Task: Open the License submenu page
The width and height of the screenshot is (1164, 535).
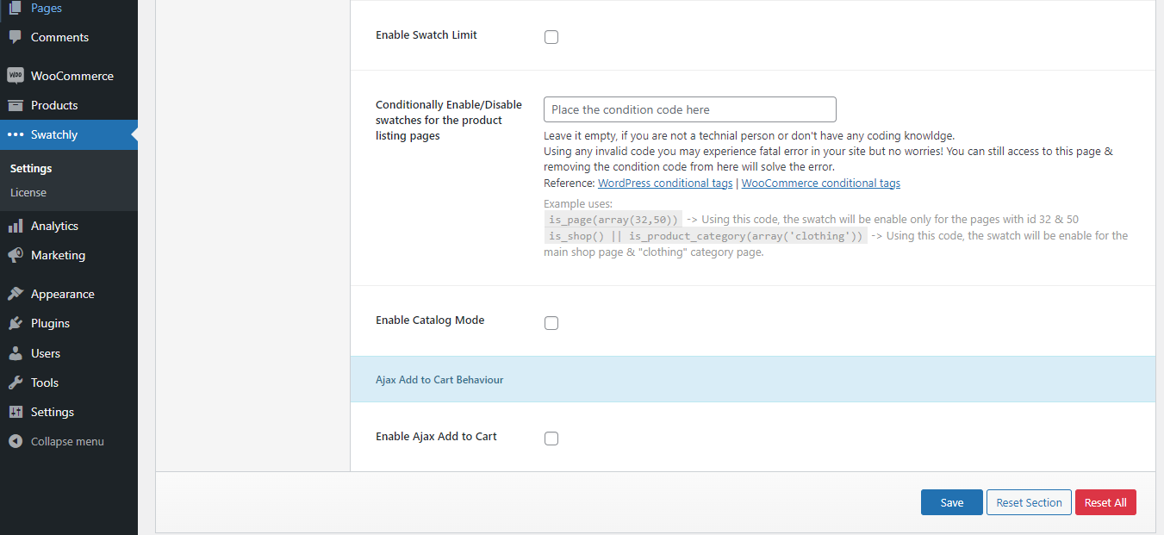Action: pyautogui.click(x=28, y=192)
